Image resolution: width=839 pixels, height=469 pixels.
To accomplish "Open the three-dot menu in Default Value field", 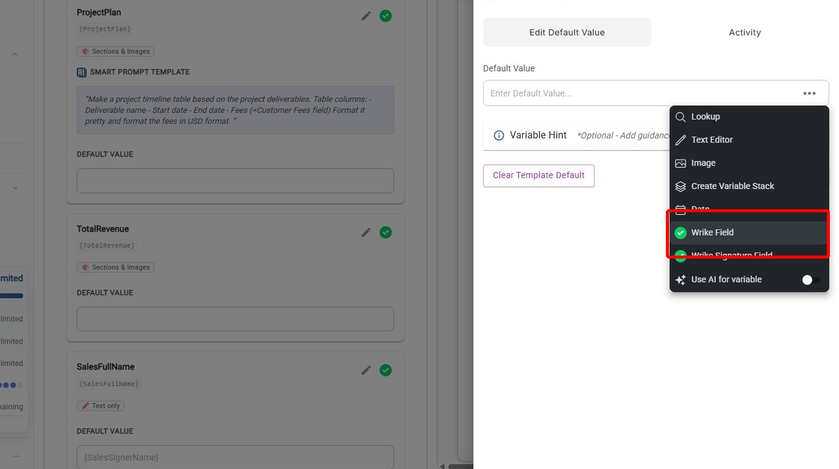I will 809,93.
